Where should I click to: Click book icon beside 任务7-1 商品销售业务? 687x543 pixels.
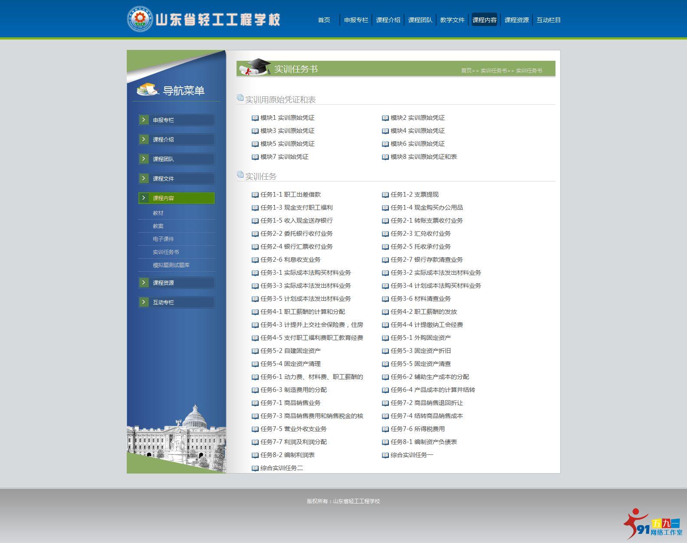tap(255, 403)
